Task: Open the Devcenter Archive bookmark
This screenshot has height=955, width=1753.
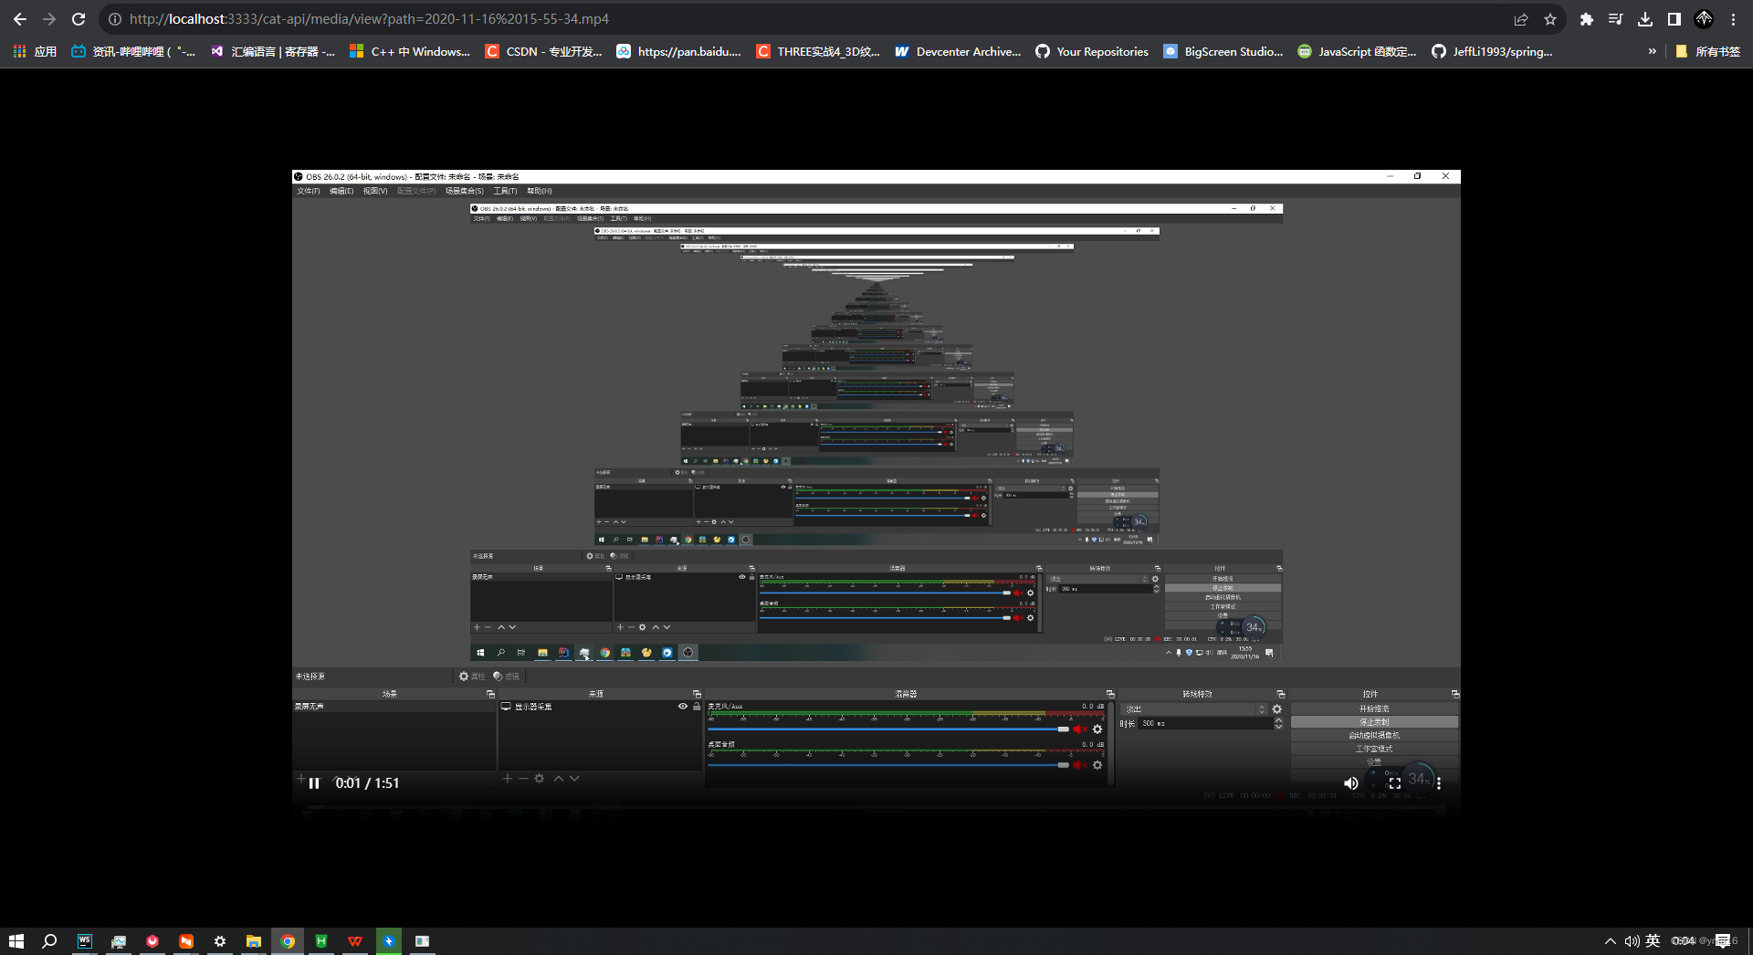Action: (958, 52)
